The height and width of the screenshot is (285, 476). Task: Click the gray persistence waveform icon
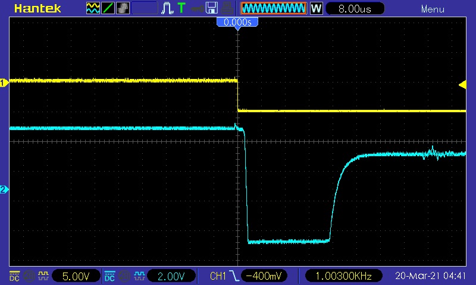123,8
